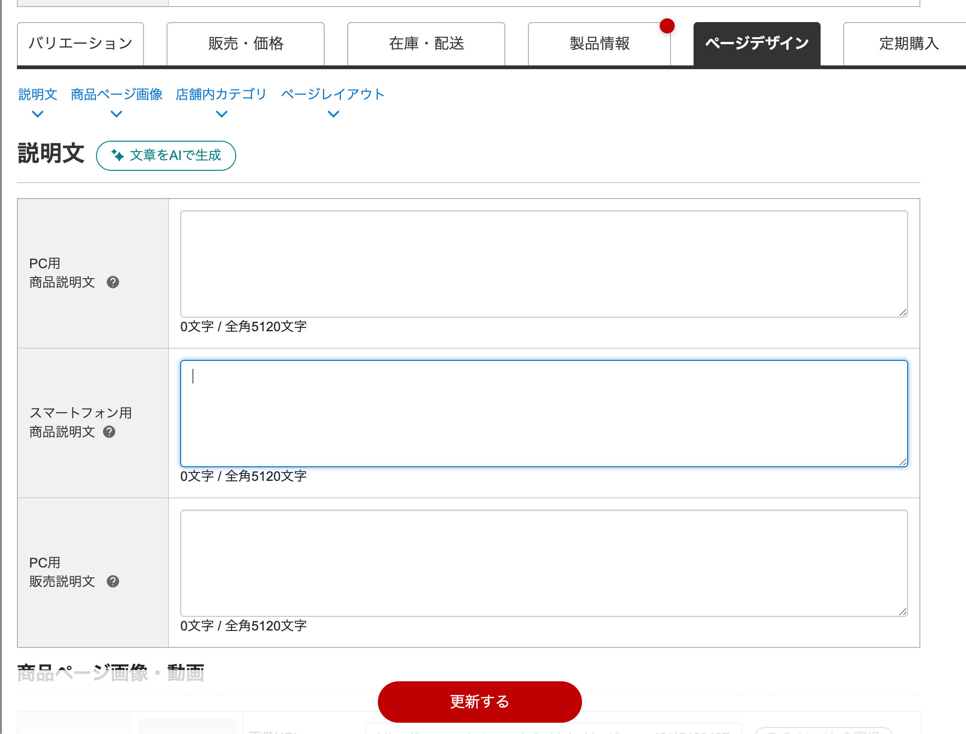Open the help icon beside PC用商品説明文

113,282
